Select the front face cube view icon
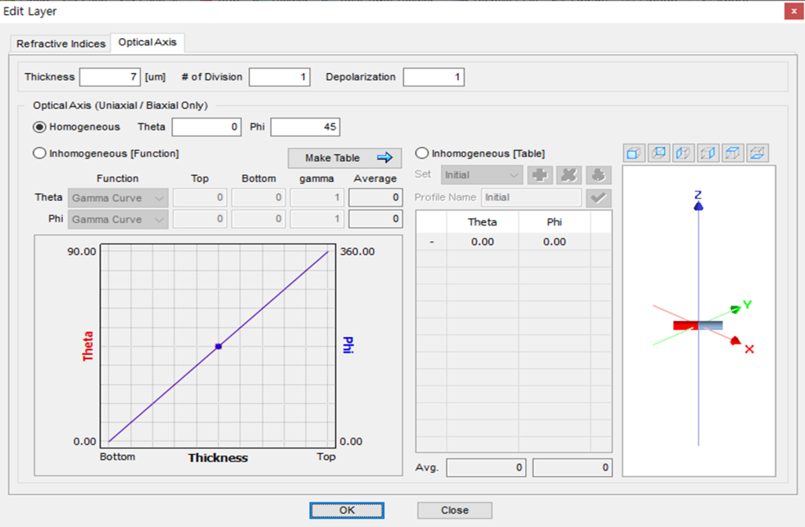805x527 pixels. click(634, 153)
